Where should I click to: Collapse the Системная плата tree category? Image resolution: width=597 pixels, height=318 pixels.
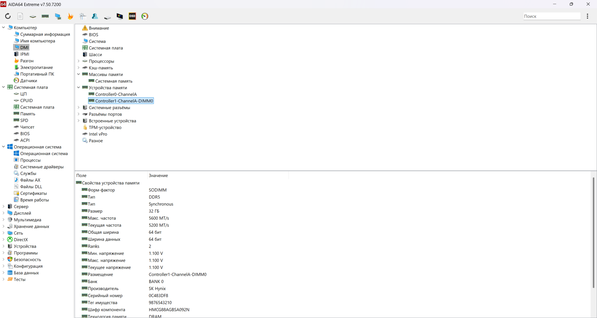[3, 87]
